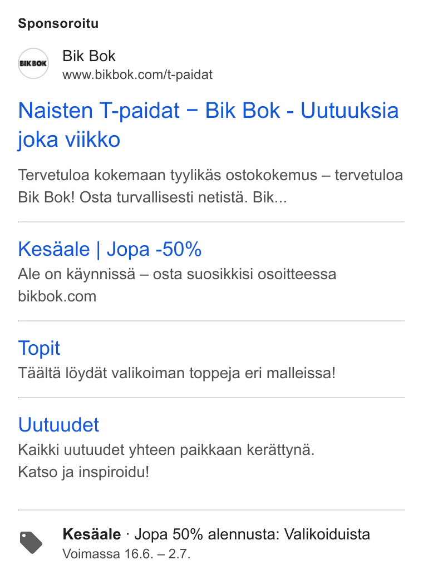Open the Naisten T-paidat ad headline
The width and height of the screenshot is (423, 575).
tap(208, 125)
